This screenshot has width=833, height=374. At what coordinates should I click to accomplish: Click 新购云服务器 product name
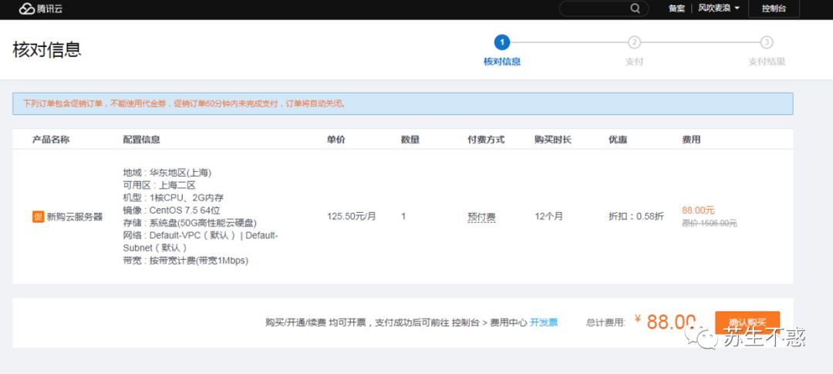[x=74, y=217]
